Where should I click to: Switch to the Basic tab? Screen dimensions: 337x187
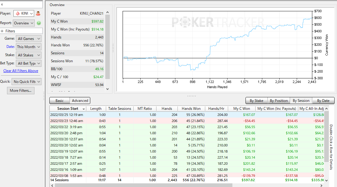pos(59,101)
